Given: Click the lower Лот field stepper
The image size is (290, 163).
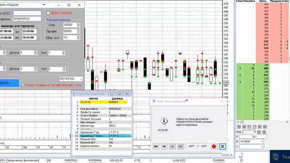Looking at the screenshot, I should (x=64, y=69).
